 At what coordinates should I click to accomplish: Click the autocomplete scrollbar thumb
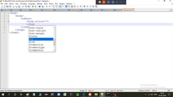click(54, 42)
